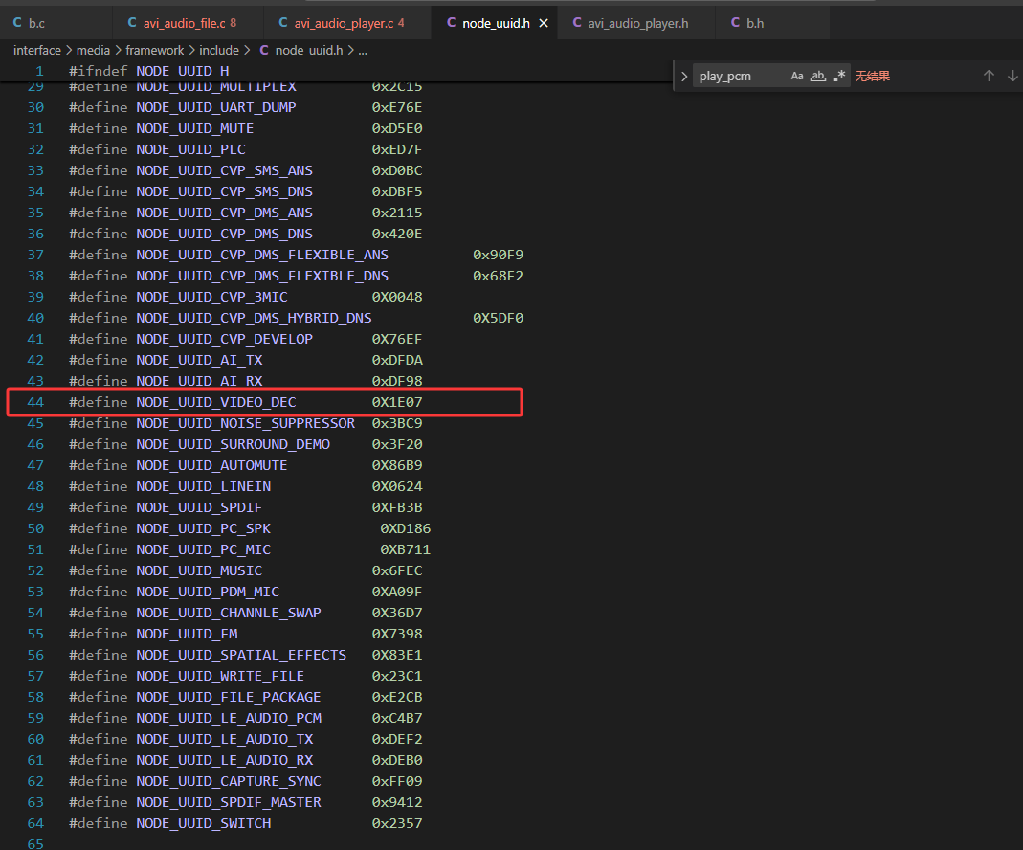Jump to sticky line #ifndef NODE_UUID_H
The width and height of the screenshot is (1023, 850).
click(x=148, y=71)
